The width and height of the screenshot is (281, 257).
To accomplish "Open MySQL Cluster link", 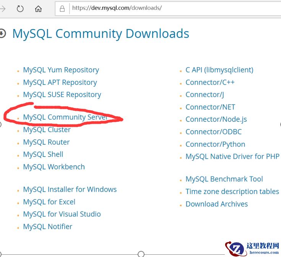I will pyautogui.click(x=47, y=129).
